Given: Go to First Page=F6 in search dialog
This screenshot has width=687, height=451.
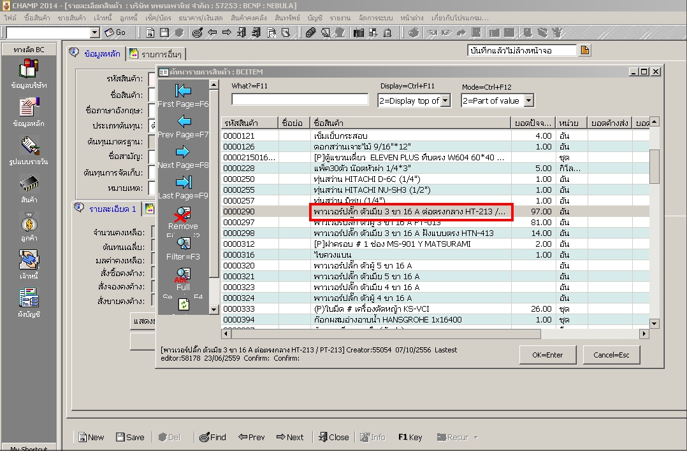Looking at the screenshot, I should 183,96.
